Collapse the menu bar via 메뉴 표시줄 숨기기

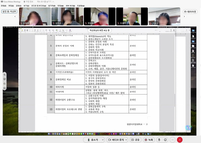(45, 2)
